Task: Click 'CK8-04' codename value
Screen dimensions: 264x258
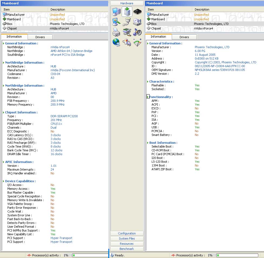Action: click(x=55, y=74)
